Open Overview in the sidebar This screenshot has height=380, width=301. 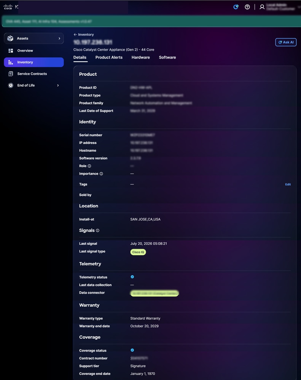[34, 51]
